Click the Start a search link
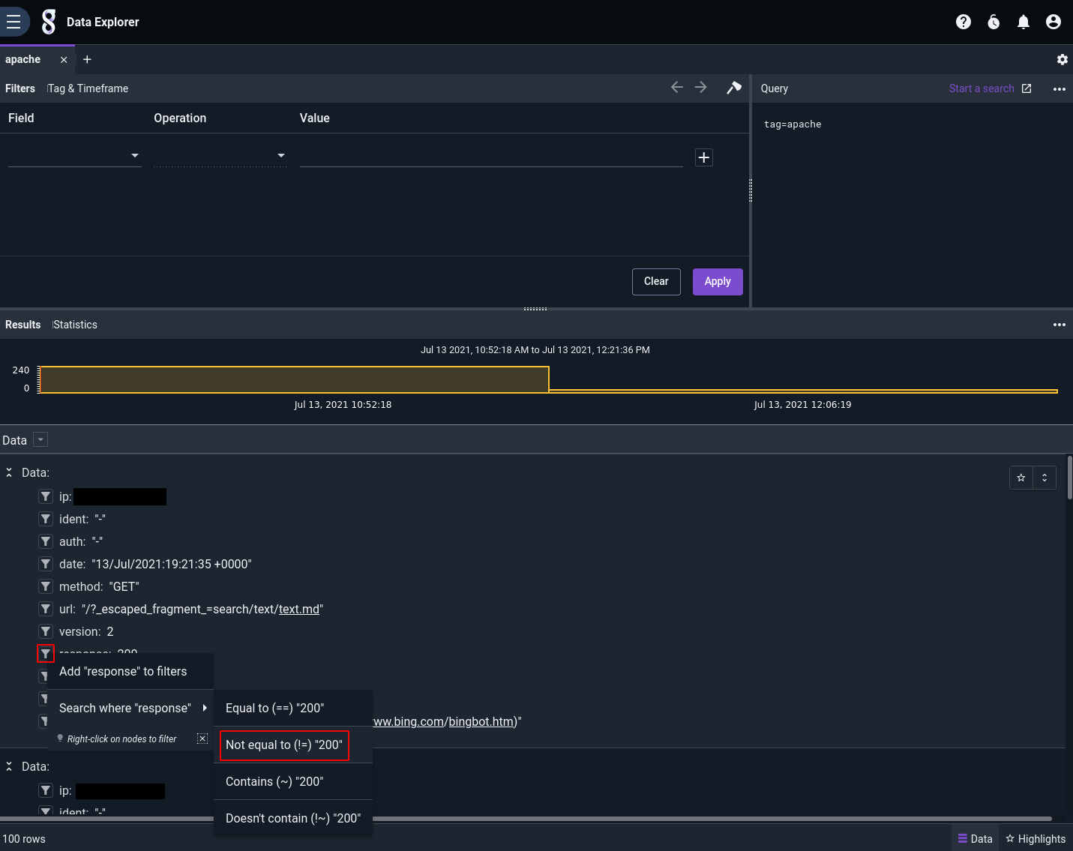The image size is (1073, 851). click(982, 88)
